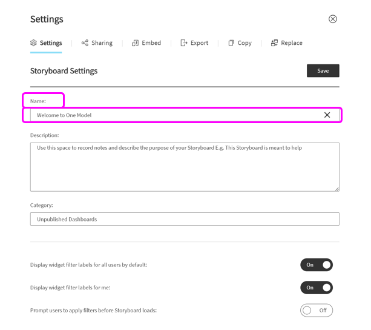Open the Category Unpublished Dashboards field
The width and height of the screenshot is (371, 330).
[x=185, y=219]
